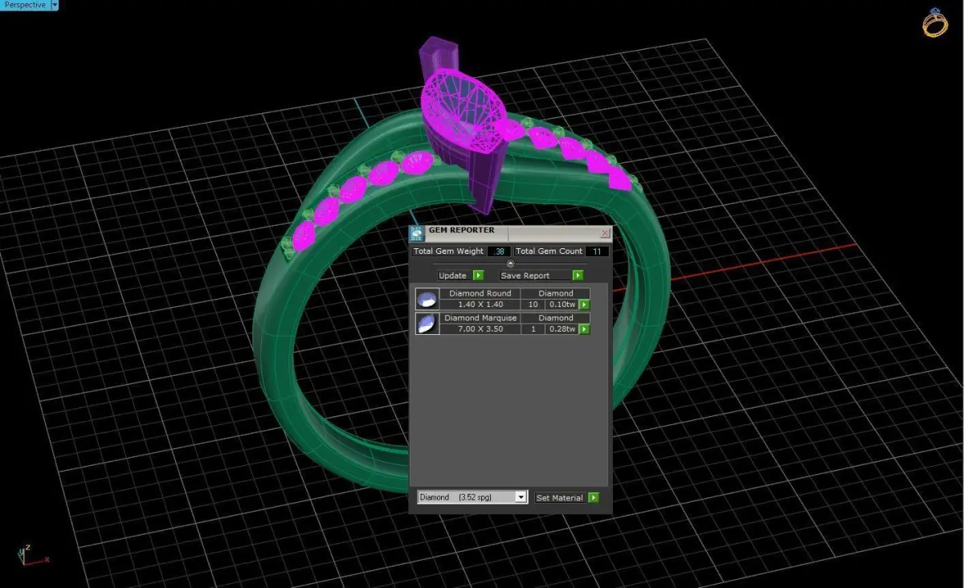Screen dimensions: 964x588
Task: Click the 'Diamond Round' text
Action: click(x=480, y=293)
